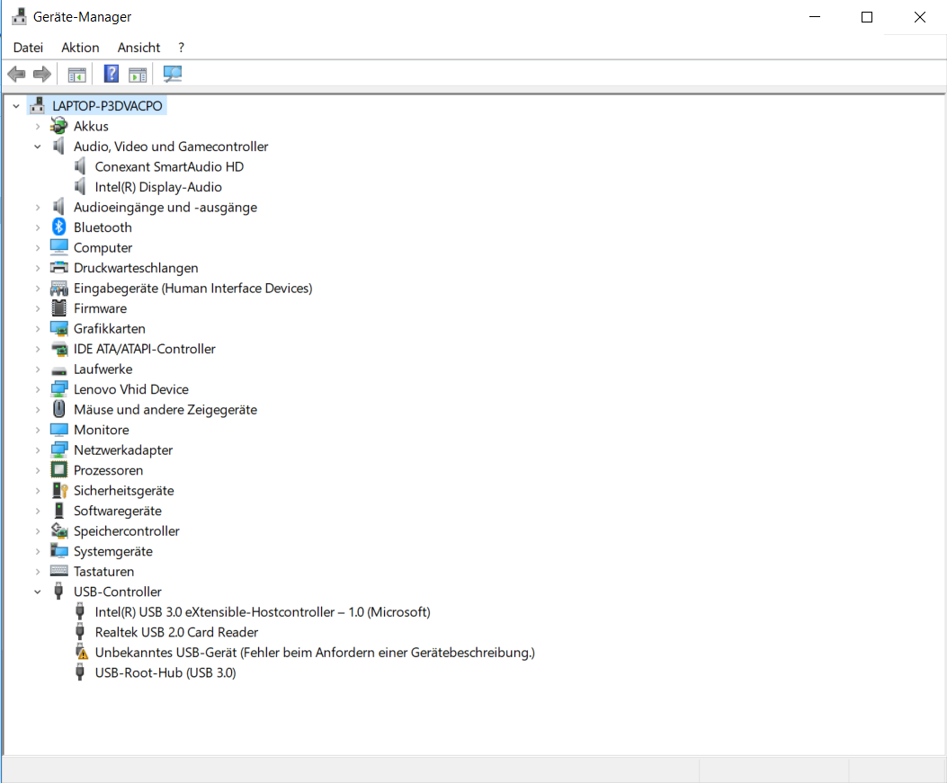Click the warning icon of Unbekanntes USB-Gerät
This screenshot has width=947, height=783.
81,653
